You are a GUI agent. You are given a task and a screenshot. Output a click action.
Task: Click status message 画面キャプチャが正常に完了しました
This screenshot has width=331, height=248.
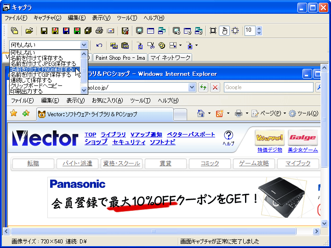(220, 241)
